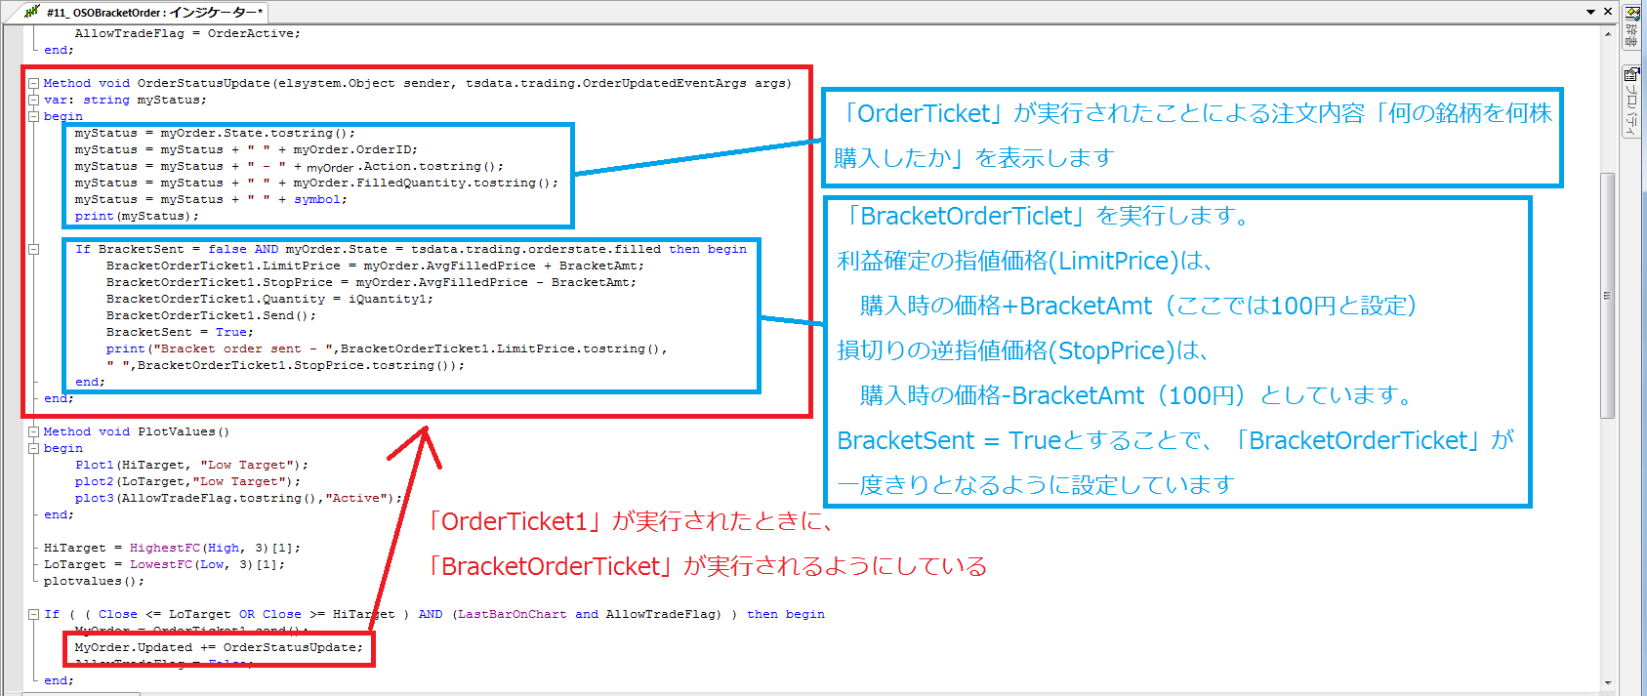
Task: Click the 'MyOrder.Updated += OrderStatusUpdate;' line
Action: tap(219, 647)
